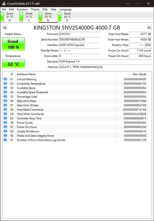Open the Function menu
The width and height of the screenshot is (154, 221).
click(x=22, y=9)
